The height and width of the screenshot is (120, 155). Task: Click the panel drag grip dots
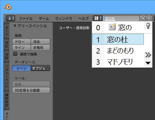point(48,26)
